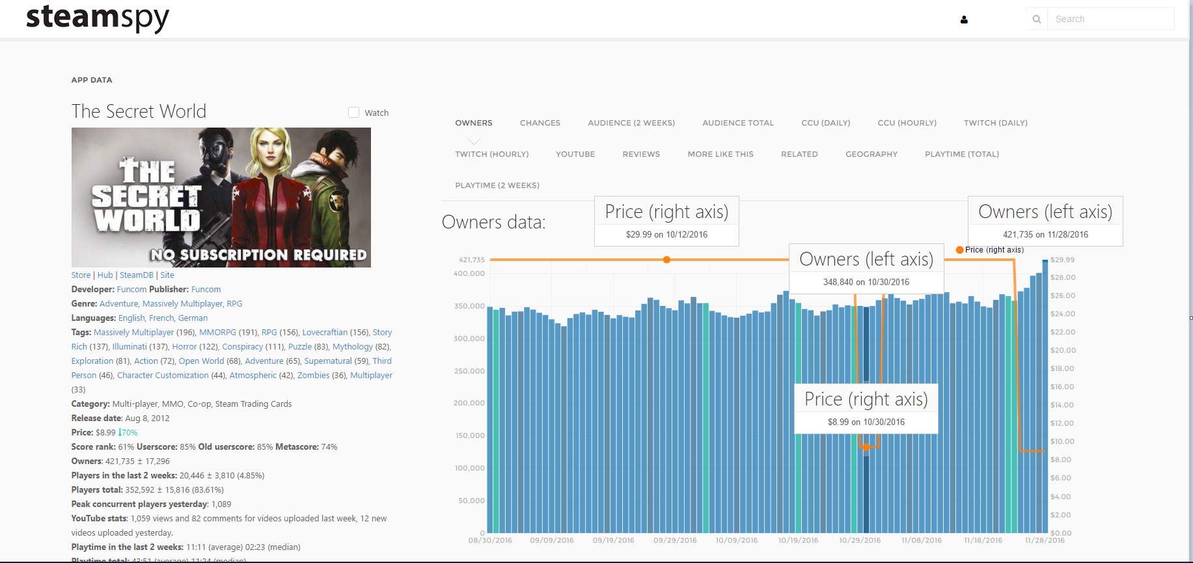Open the Audience (2 Weeks) tab
Image resolution: width=1193 pixels, height=563 pixels.
click(x=631, y=123)
